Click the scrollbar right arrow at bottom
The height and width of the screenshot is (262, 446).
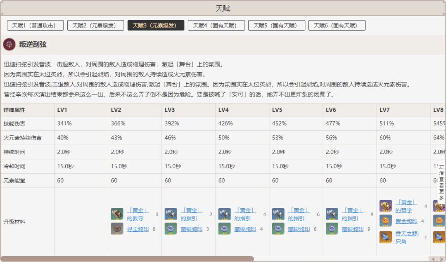441,259
